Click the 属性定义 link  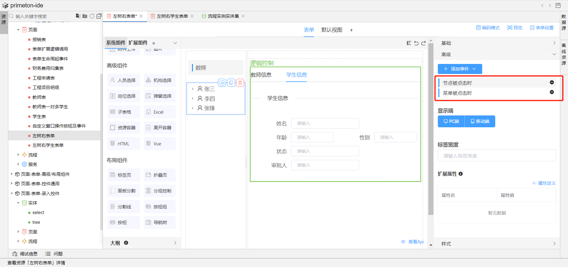[x=544, y=183]
